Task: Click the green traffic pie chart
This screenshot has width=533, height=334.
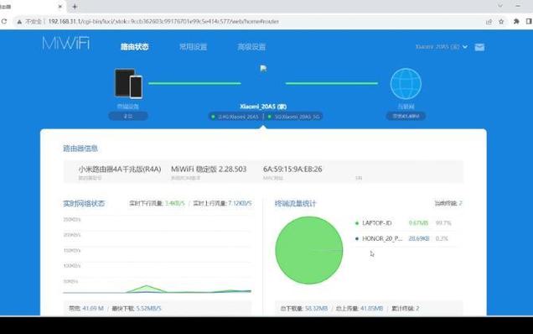Action: [x=309, y=250]
